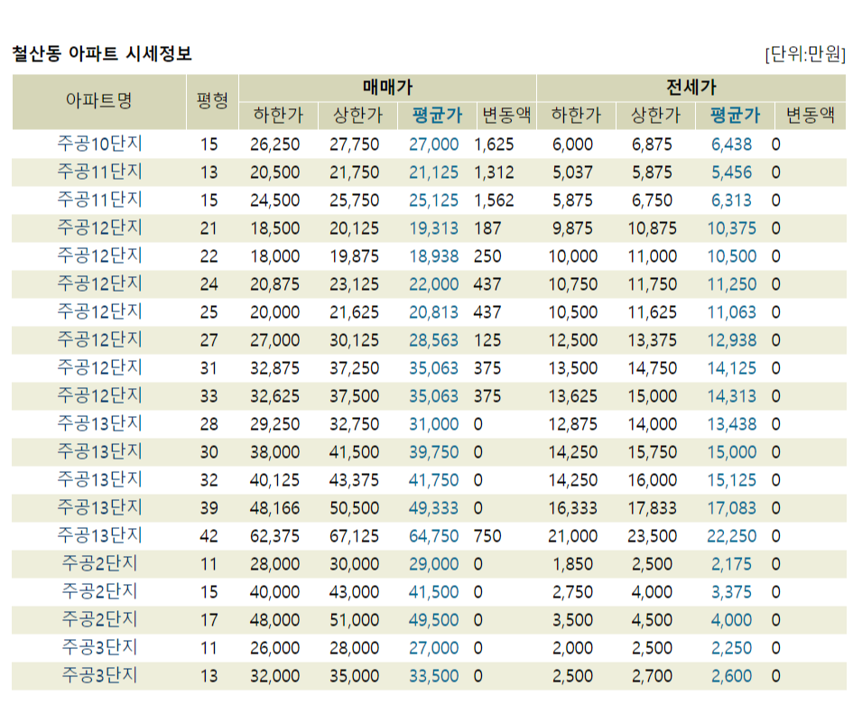
Task: Click the 24,500 lower sale price
Action: click(274, 200)
